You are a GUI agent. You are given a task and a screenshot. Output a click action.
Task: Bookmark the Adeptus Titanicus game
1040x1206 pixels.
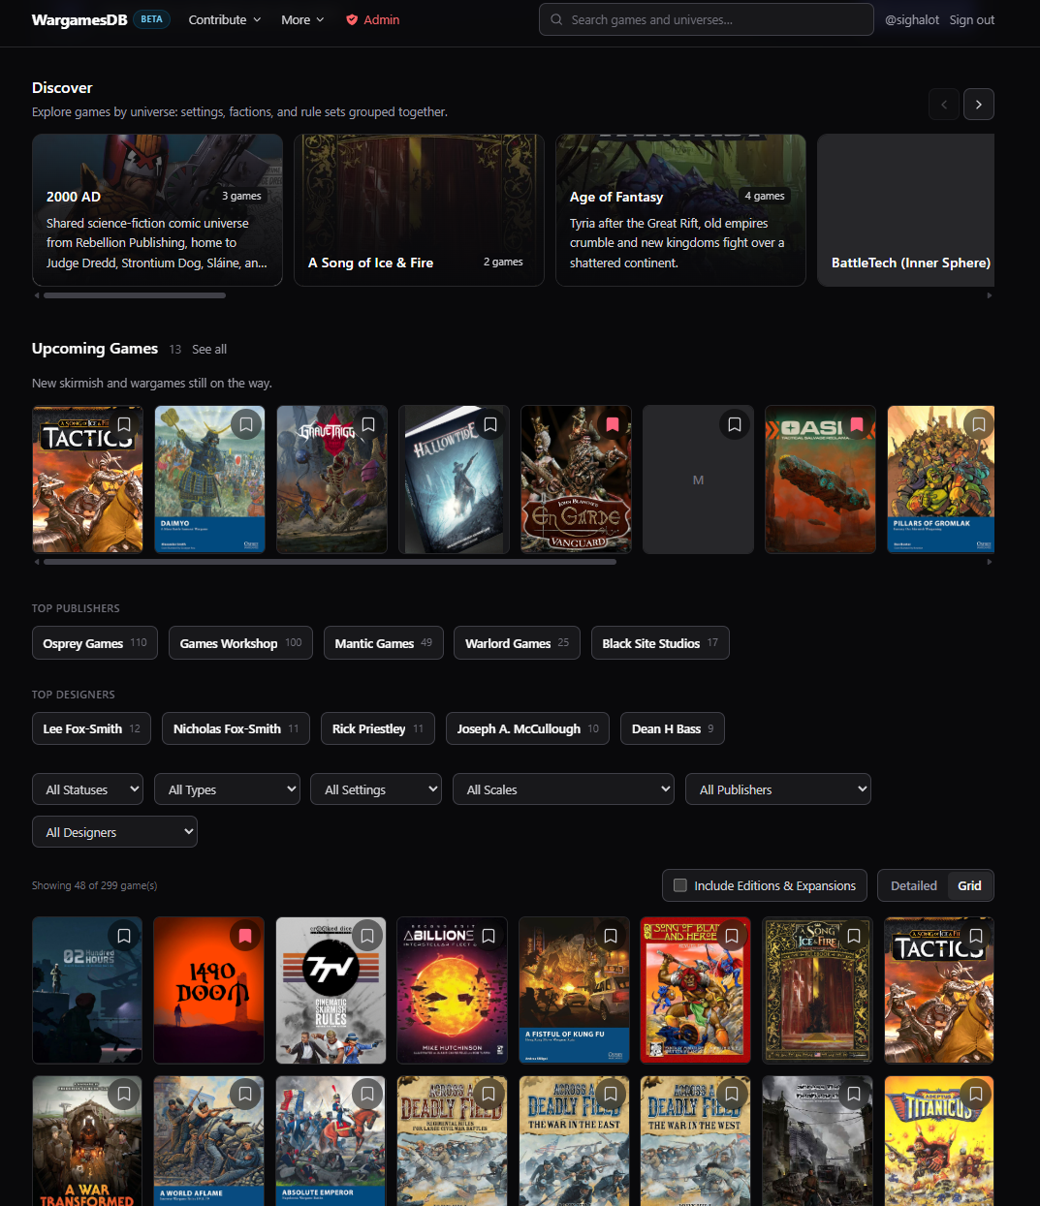(x=976, y=1094)
